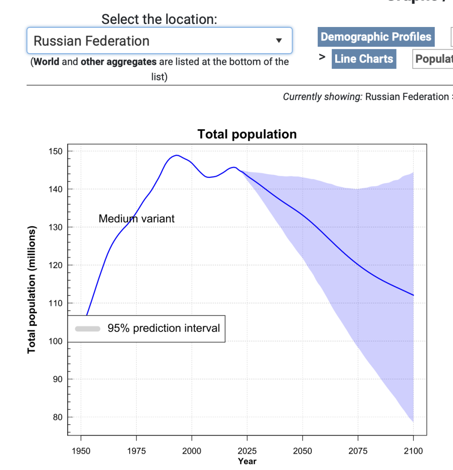
Task: Click the "Select the location:" heading
Action: click(159, 20)
